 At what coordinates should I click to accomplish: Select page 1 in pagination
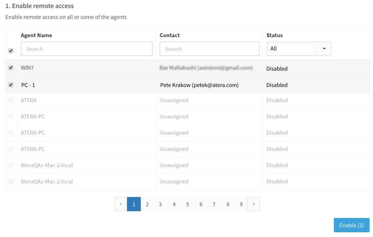tap(134, 204)
